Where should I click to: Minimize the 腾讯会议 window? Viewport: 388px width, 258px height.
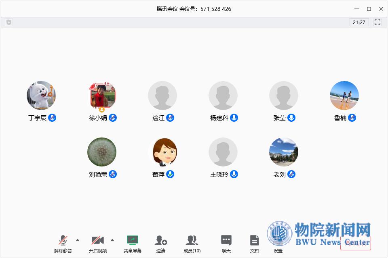pyautogui.click(x=357, y=9)
